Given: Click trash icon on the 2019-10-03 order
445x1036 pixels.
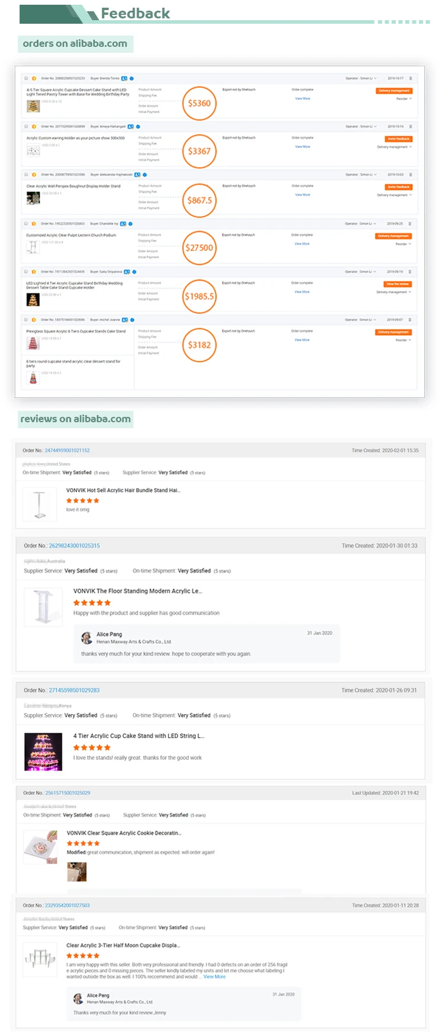Looking at the screenshot, I should tap(411, 175).
